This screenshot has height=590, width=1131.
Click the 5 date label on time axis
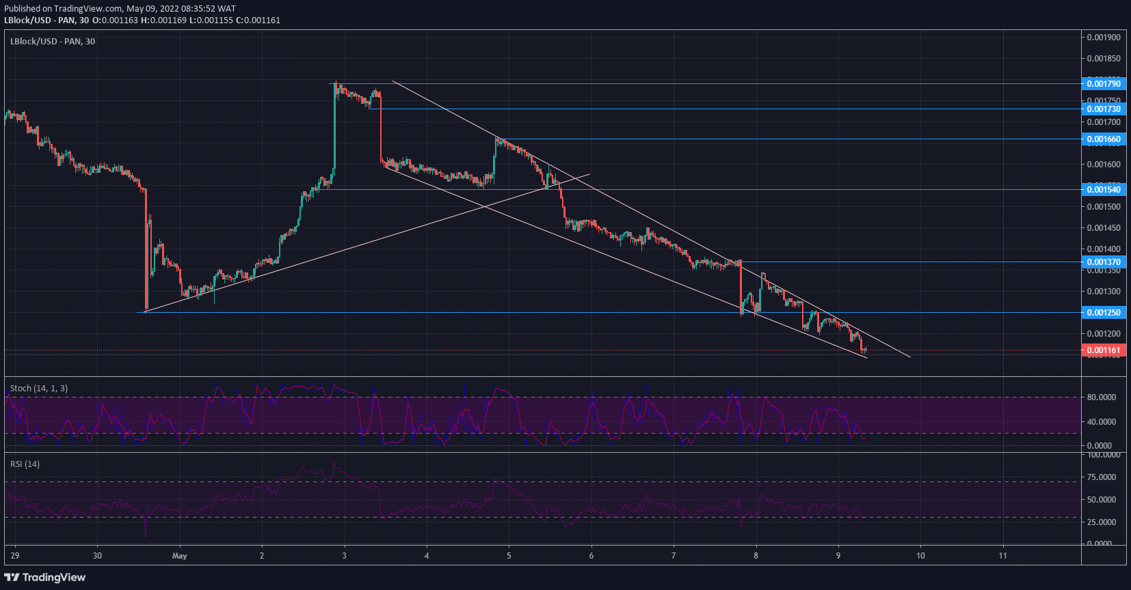click(509, 556)
